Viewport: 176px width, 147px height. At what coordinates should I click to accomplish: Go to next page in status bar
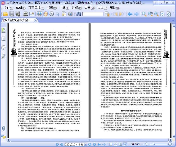pyautogui.click(x=90, y=144)
